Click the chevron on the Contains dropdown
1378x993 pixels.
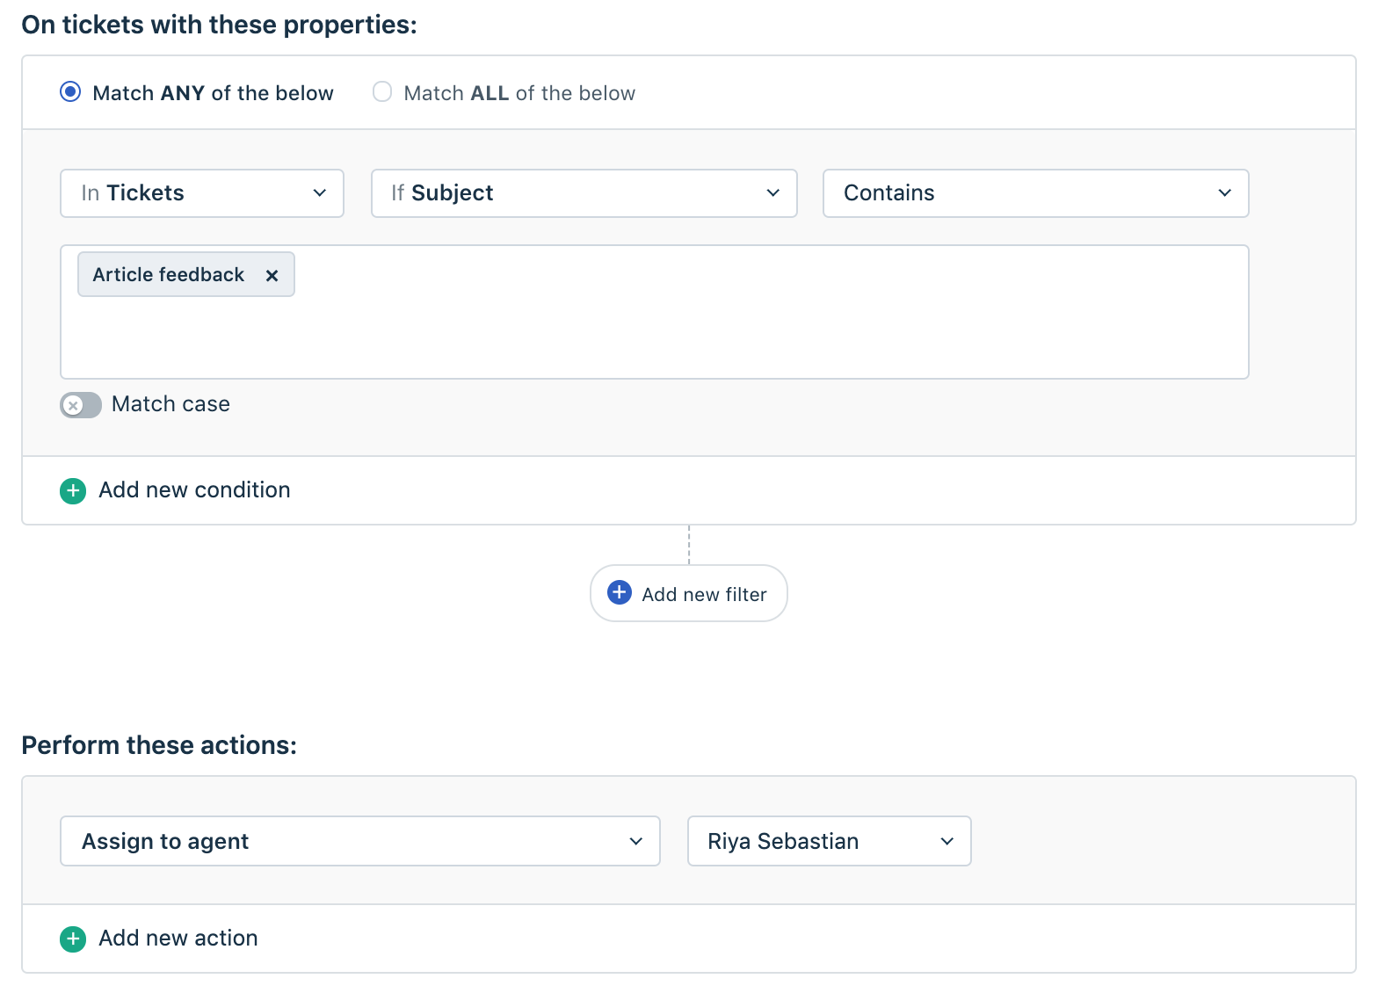(x=1225, y=193)
